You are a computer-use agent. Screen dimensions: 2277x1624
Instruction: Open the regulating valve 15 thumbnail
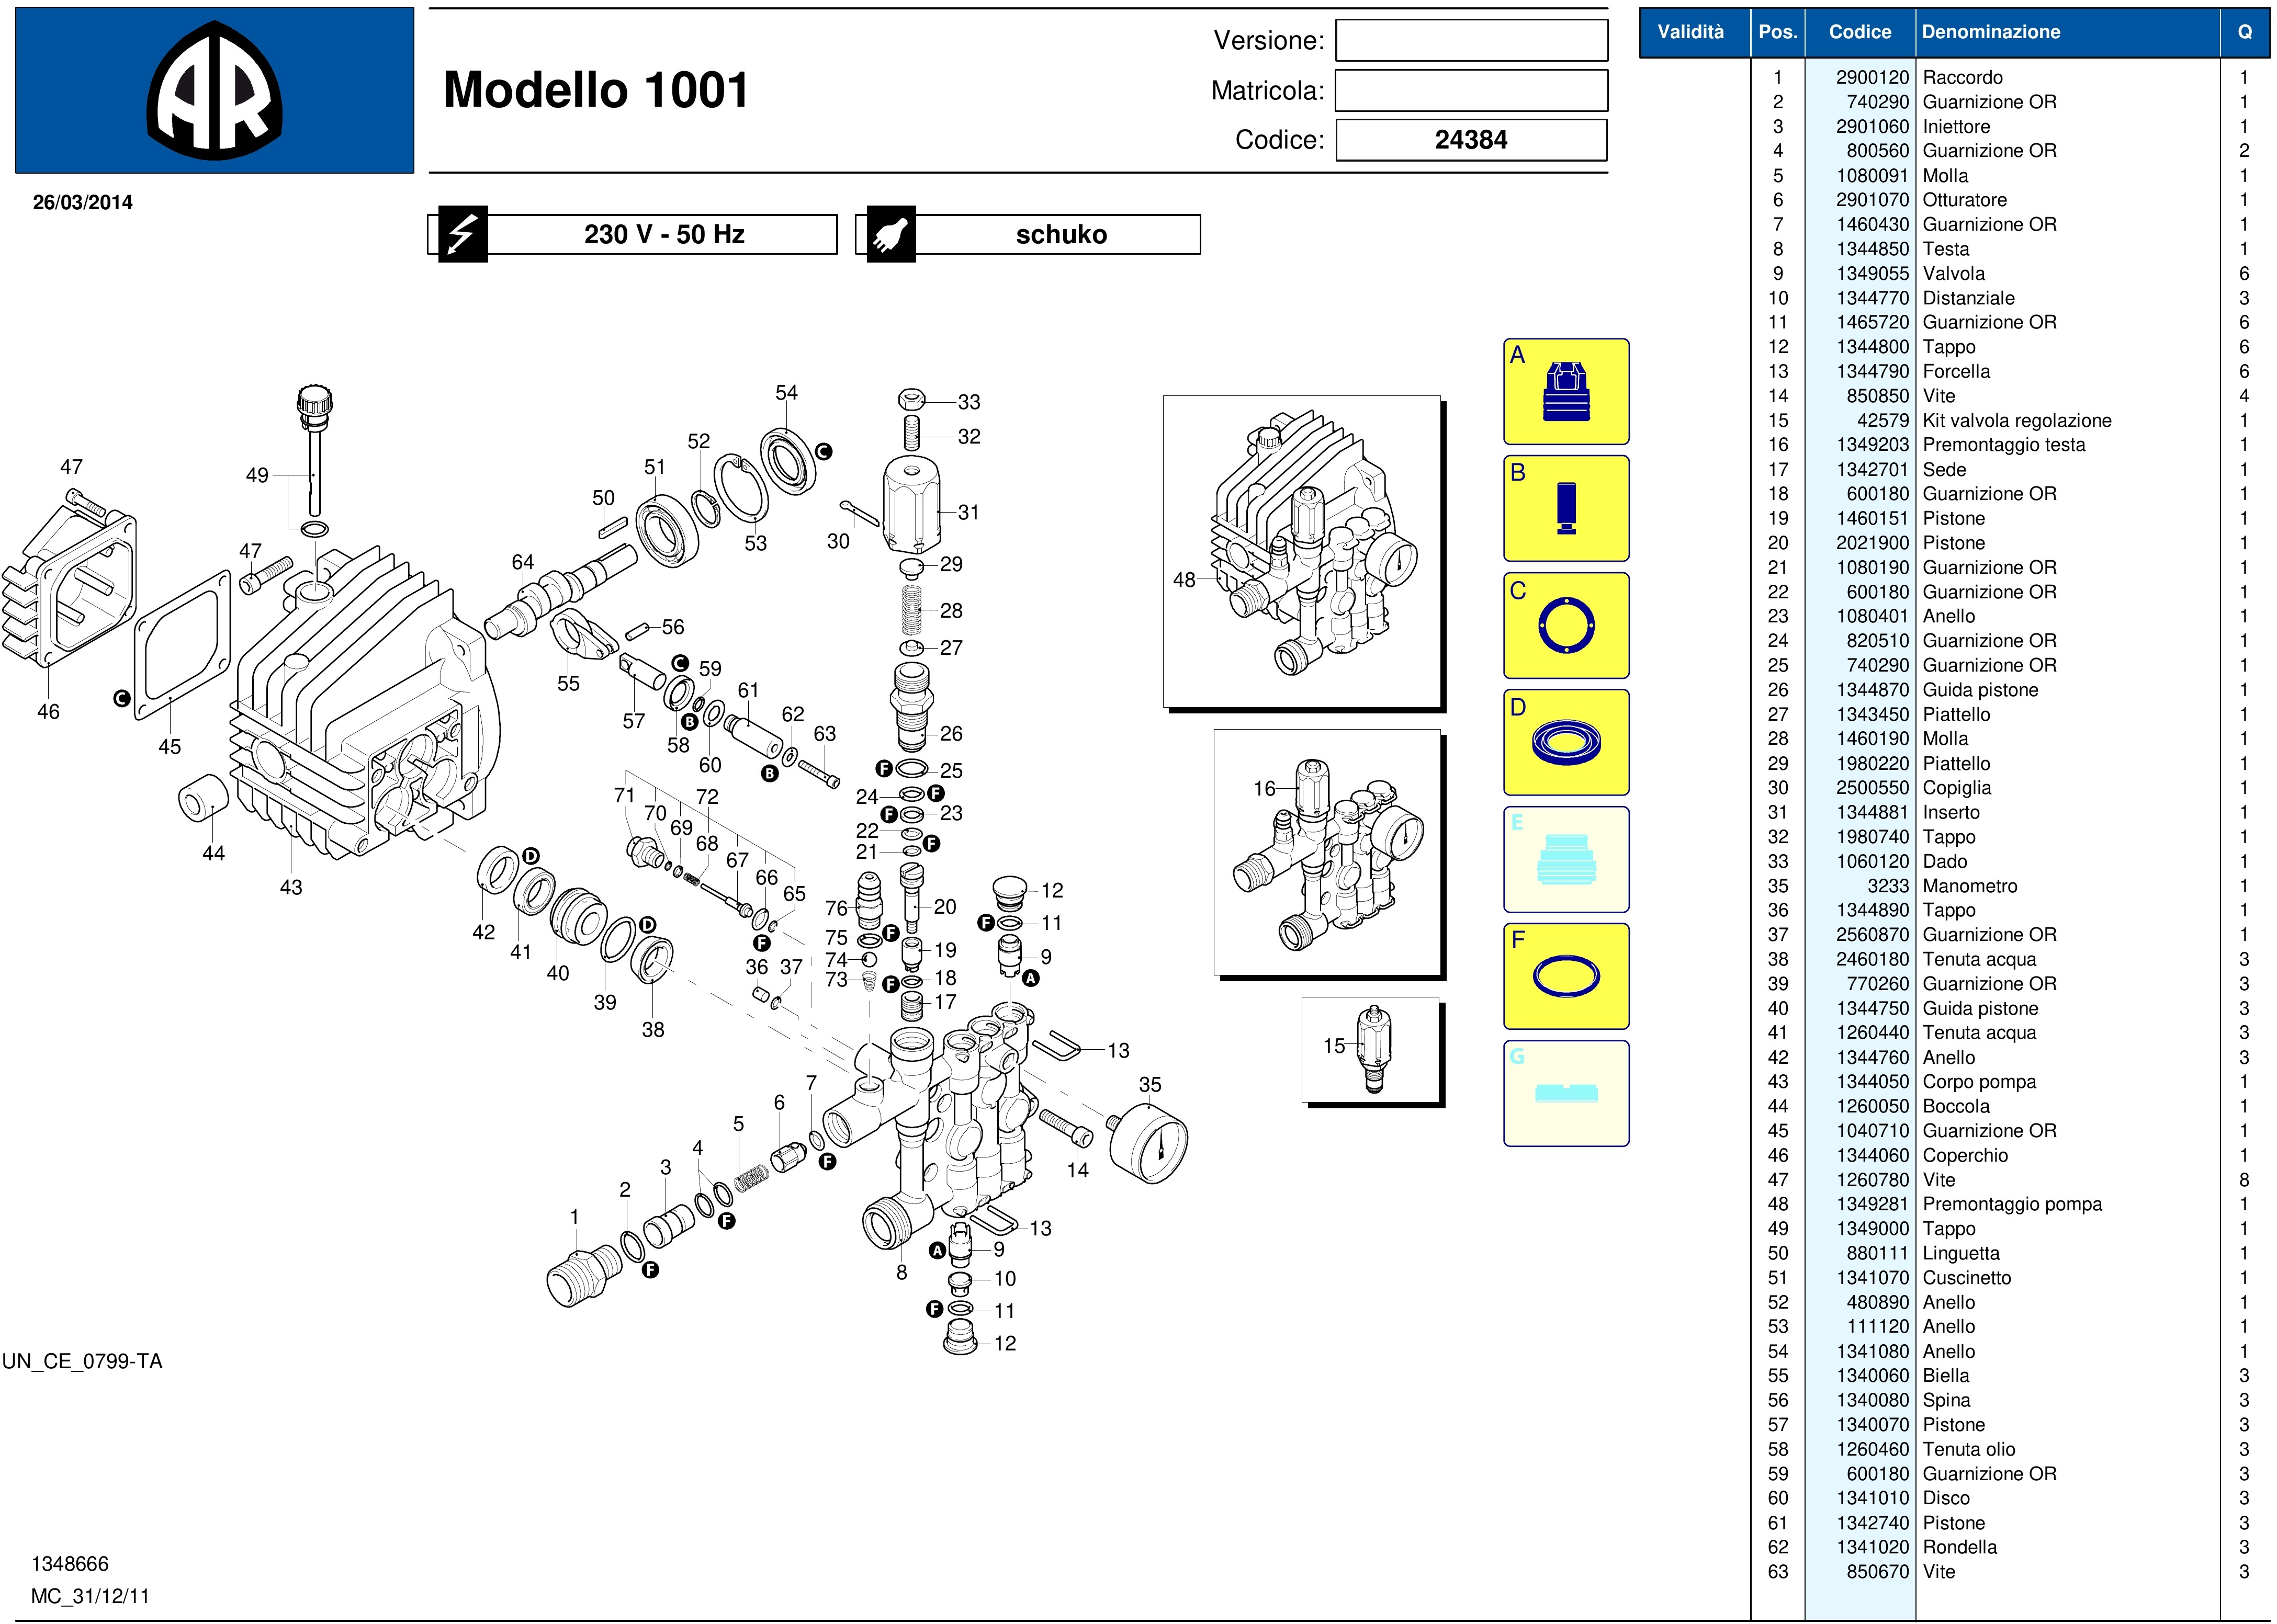(1371, 1049)
